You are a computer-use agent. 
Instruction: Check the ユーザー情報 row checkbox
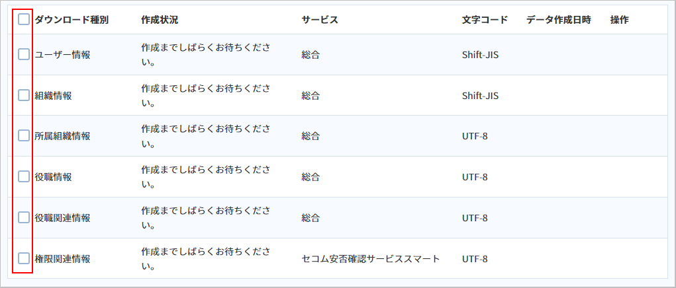pyautogui.click(x=24, y=54)
